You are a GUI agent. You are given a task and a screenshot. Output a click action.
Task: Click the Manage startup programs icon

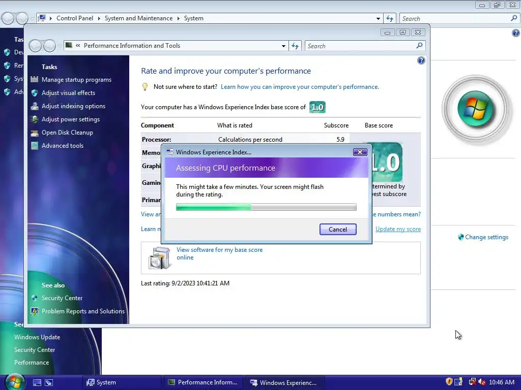click(34, 80)
